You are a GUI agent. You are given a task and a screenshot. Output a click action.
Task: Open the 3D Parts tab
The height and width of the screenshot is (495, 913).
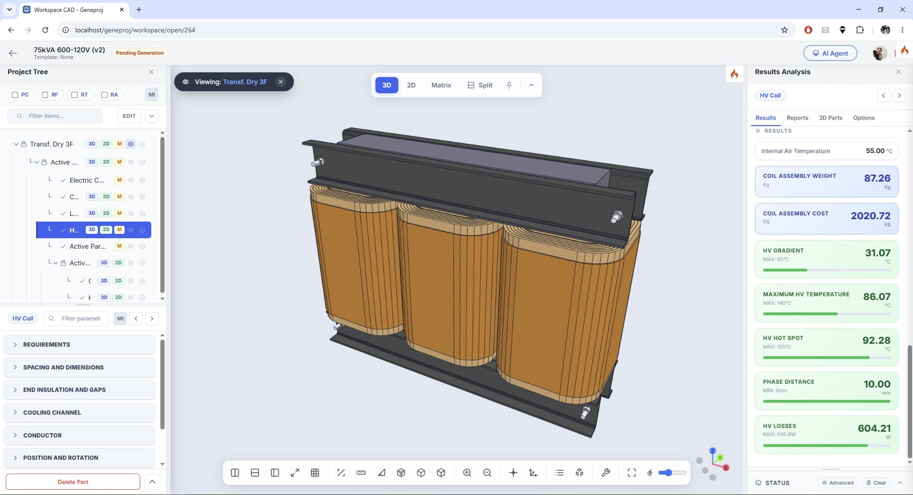pyautogui.click(x=831, y=118)
